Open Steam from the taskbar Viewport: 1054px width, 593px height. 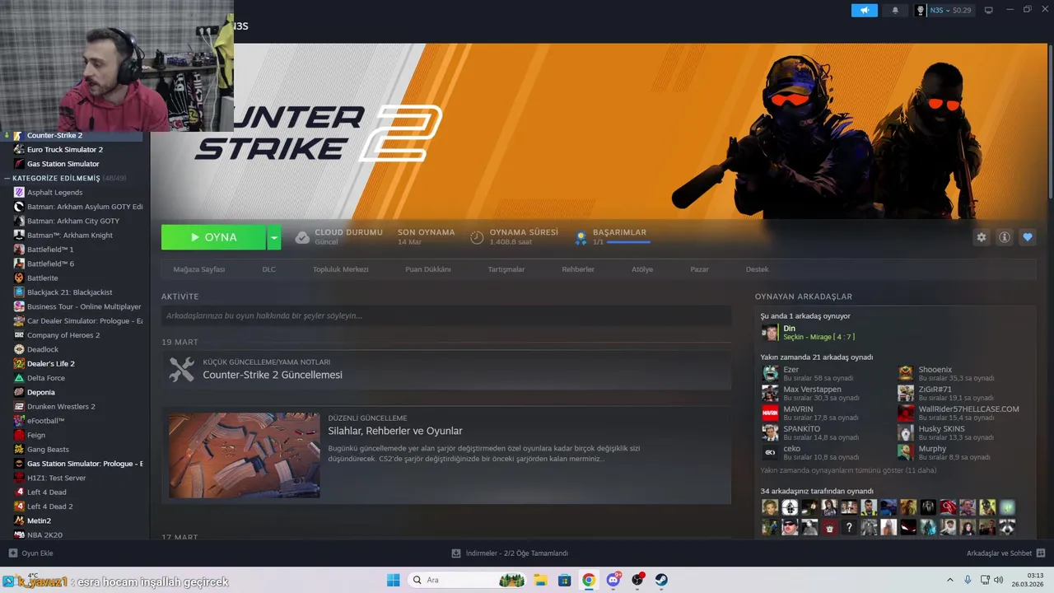(x=661, y=580)
